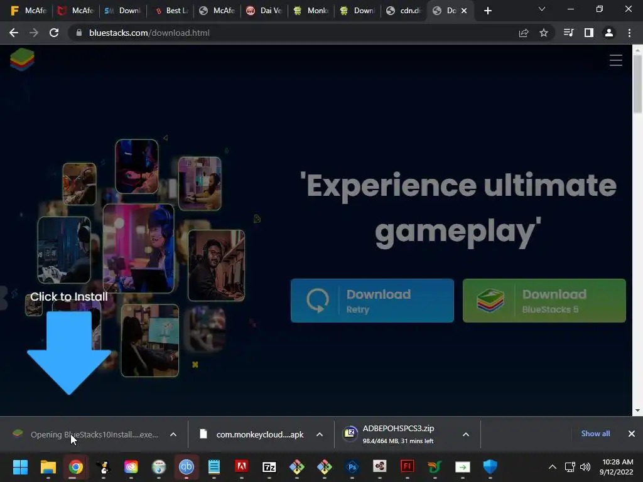Open Chrome media control icon
643x482 pixels.
[x=568, y=33]
